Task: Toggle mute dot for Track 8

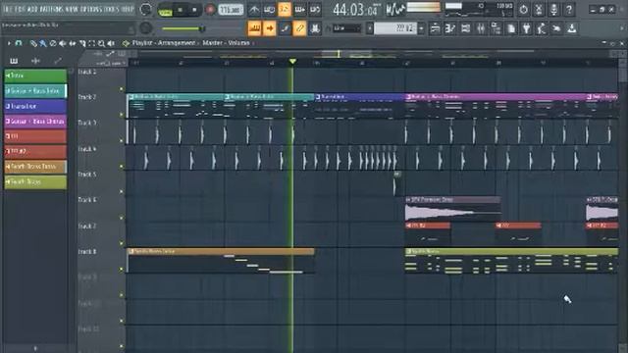Action: click(122, 269)
